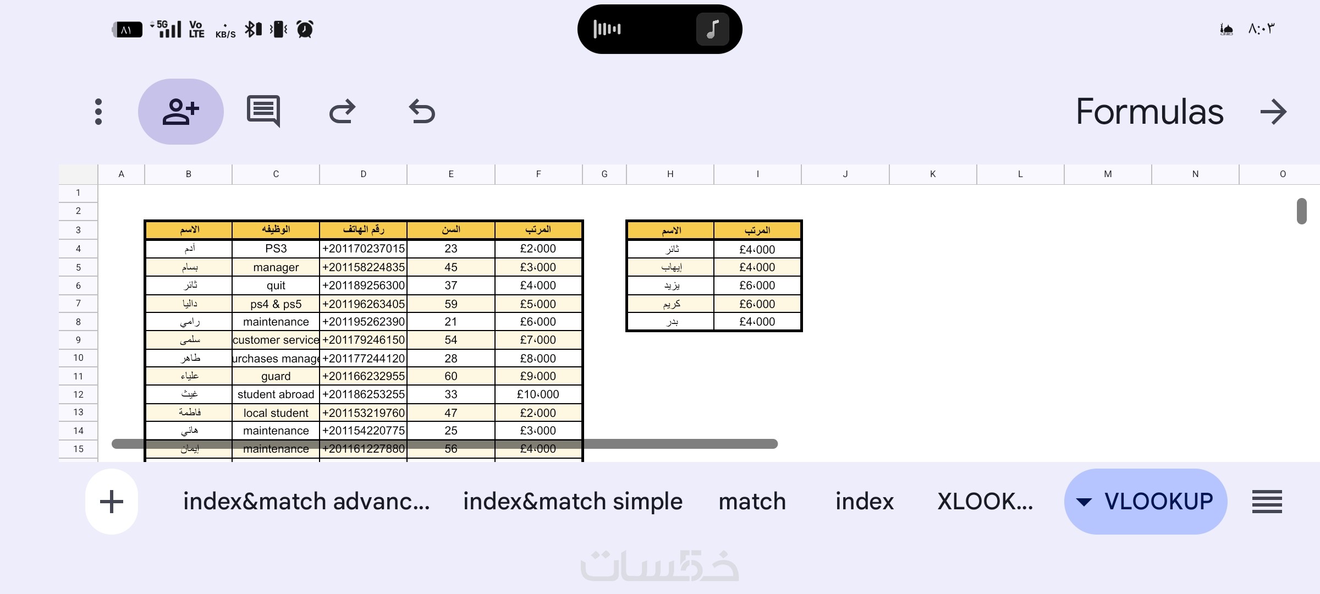Tap the share add-person icon
Screen dimensions: 1320x594
click(x=180, y=112)
